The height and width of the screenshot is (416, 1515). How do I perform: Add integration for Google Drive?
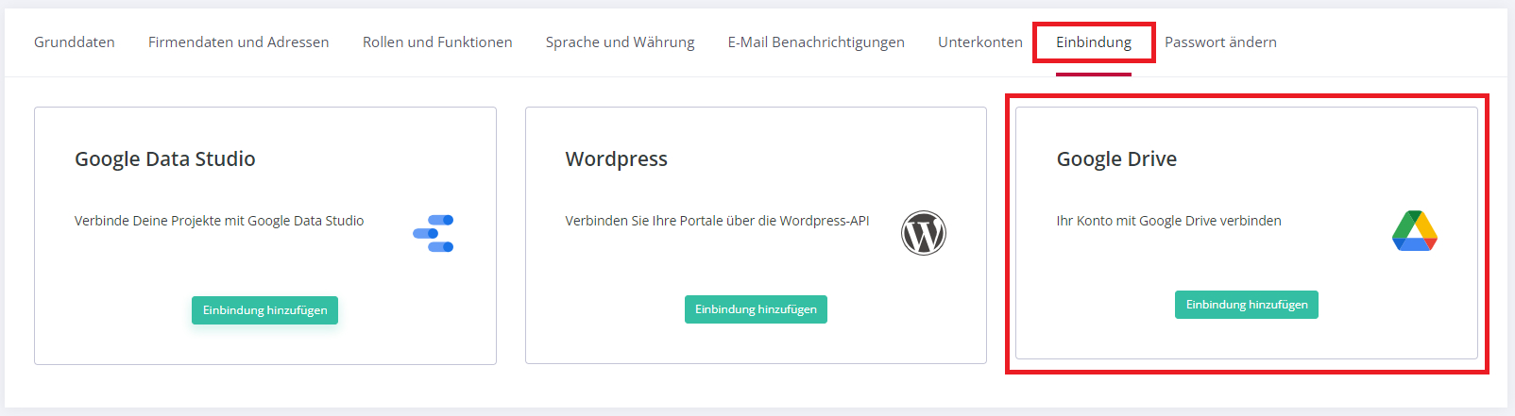(x=1247, y=305)
